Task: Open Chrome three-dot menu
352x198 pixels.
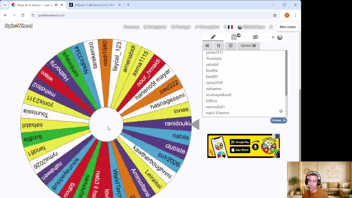Action: click(x=296, y=15)
